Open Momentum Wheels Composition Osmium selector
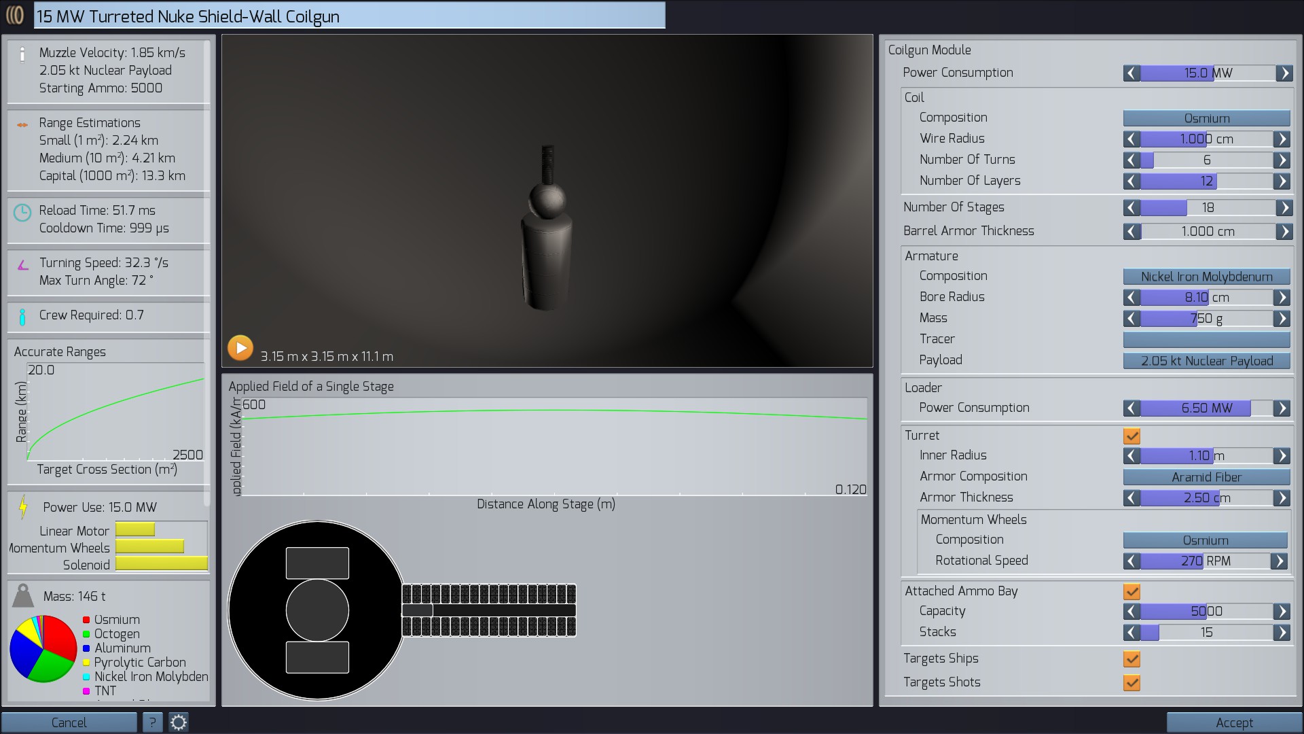This screenshot has height=734, width=1304. coord(1205,540)
